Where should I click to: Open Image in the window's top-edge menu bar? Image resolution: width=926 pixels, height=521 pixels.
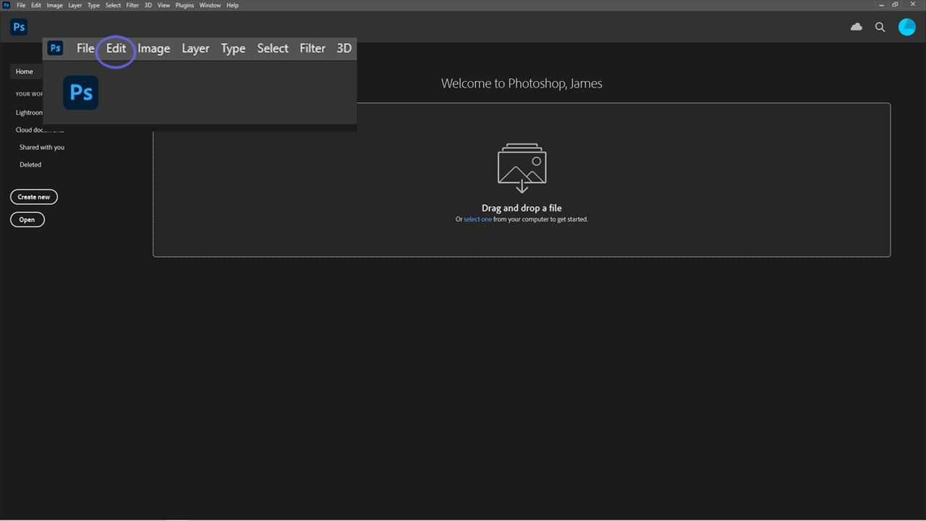click(54, 5)
